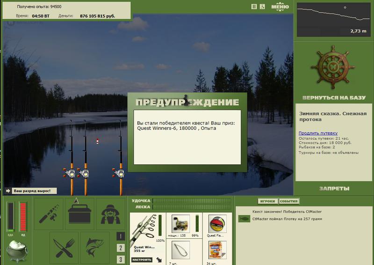Switch to the ИГРОКИ tab
The height and width of the screenshot is (265, 374).
pos(267,201)
